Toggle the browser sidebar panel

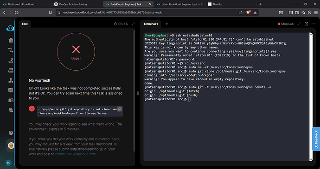[291, 12]
